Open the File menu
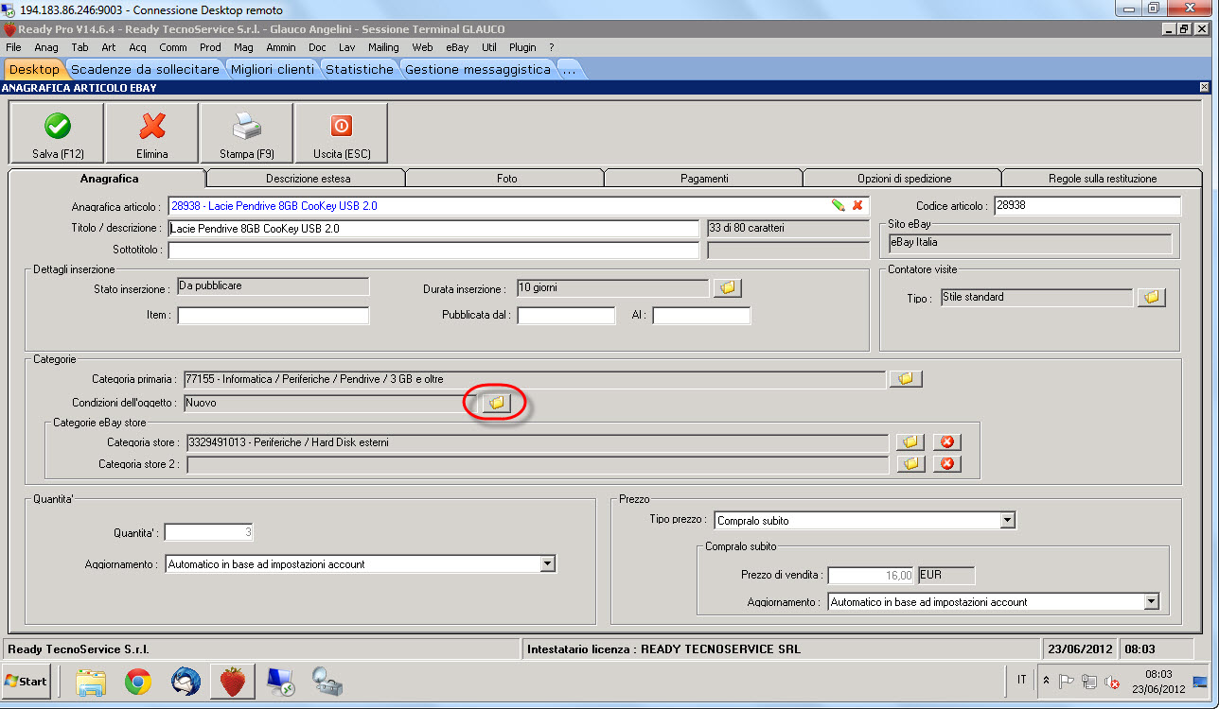 (x=13, y=47)
